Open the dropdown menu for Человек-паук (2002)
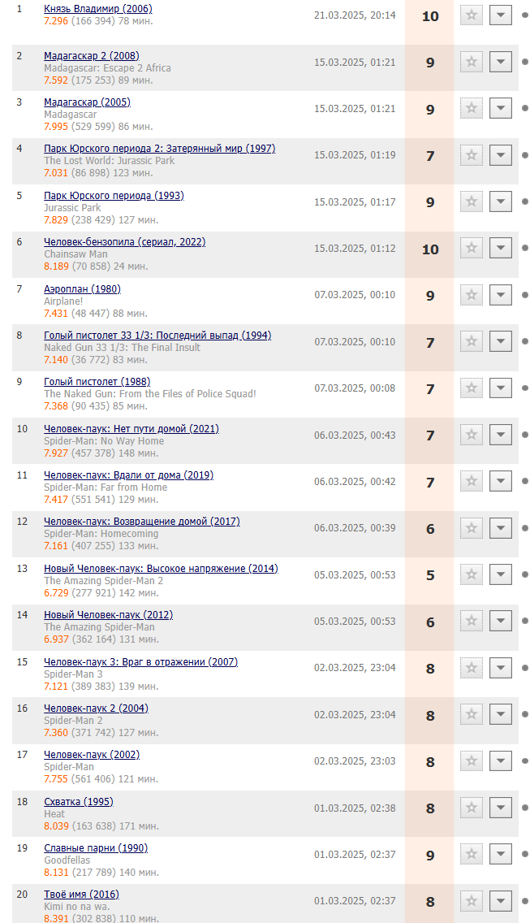The width and height of the screenshot is (530, 923). point(501,760)
